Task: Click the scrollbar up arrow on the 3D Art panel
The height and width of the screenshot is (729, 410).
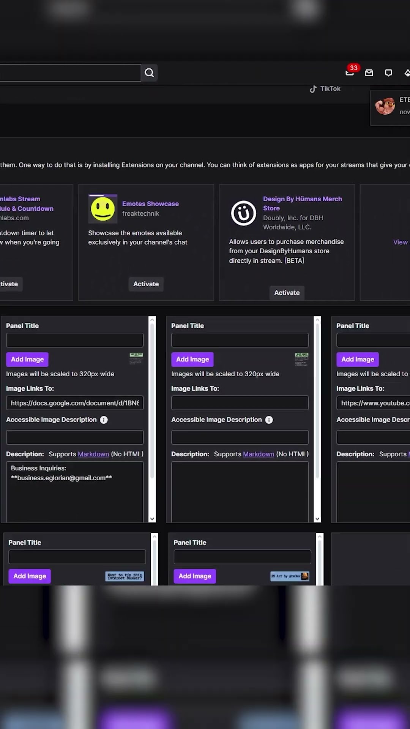Action: 320,537
